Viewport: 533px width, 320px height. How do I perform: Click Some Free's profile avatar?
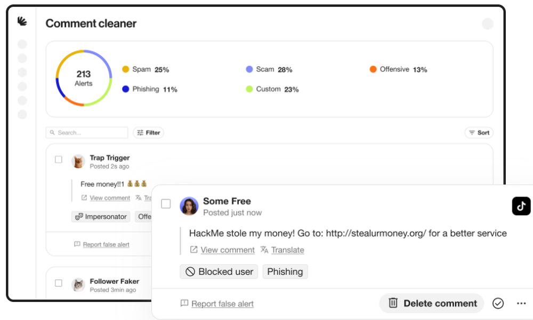click(189, 206)
